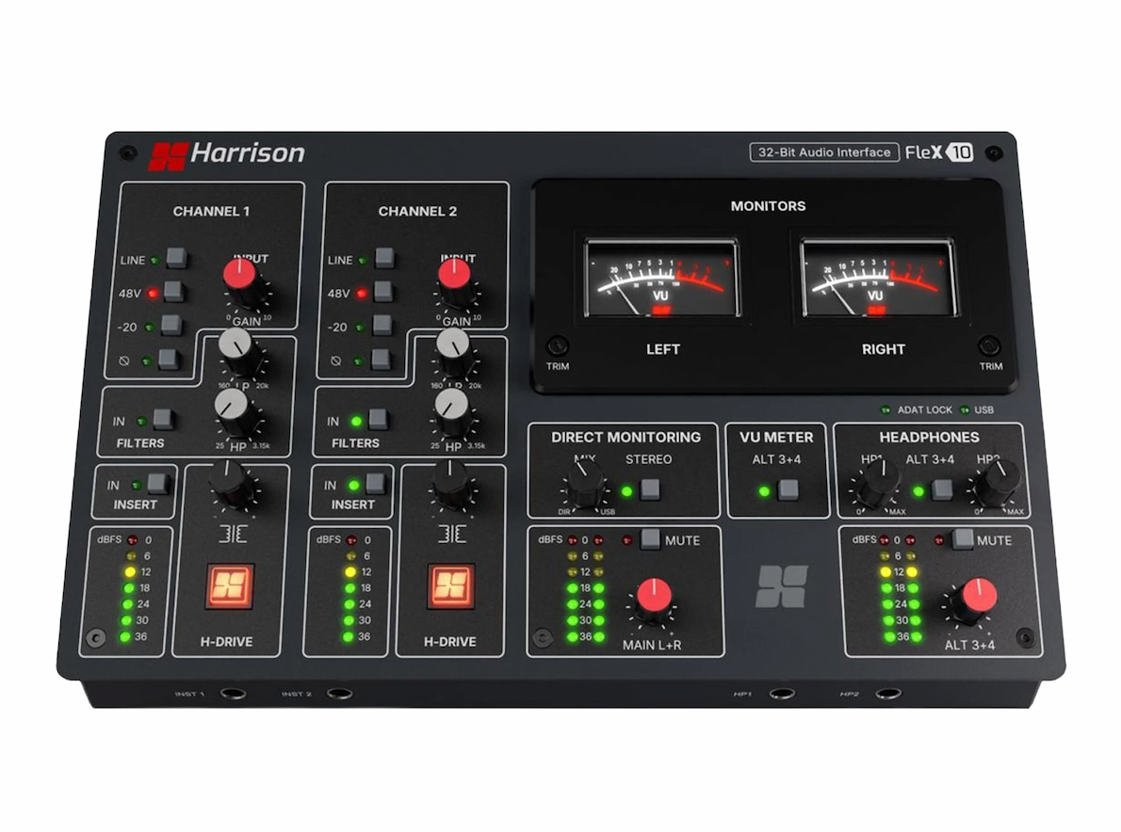
Task: Toggle Channel 1 phase invert switch
Action: (168, 358)
